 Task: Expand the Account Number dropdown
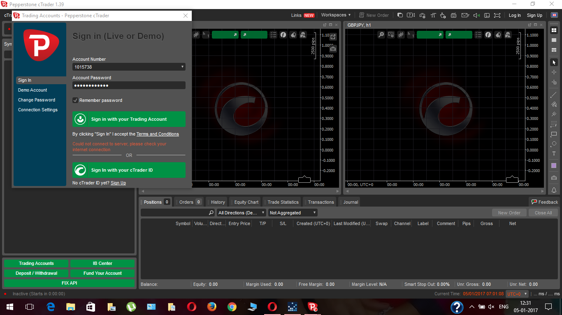point(182,67)
